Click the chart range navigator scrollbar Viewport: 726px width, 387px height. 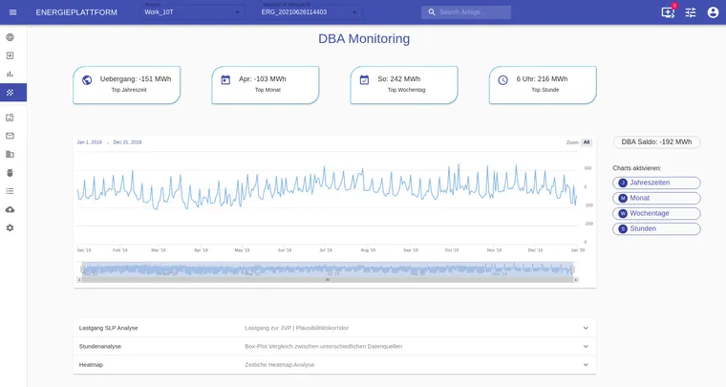[x=328, y=280]
